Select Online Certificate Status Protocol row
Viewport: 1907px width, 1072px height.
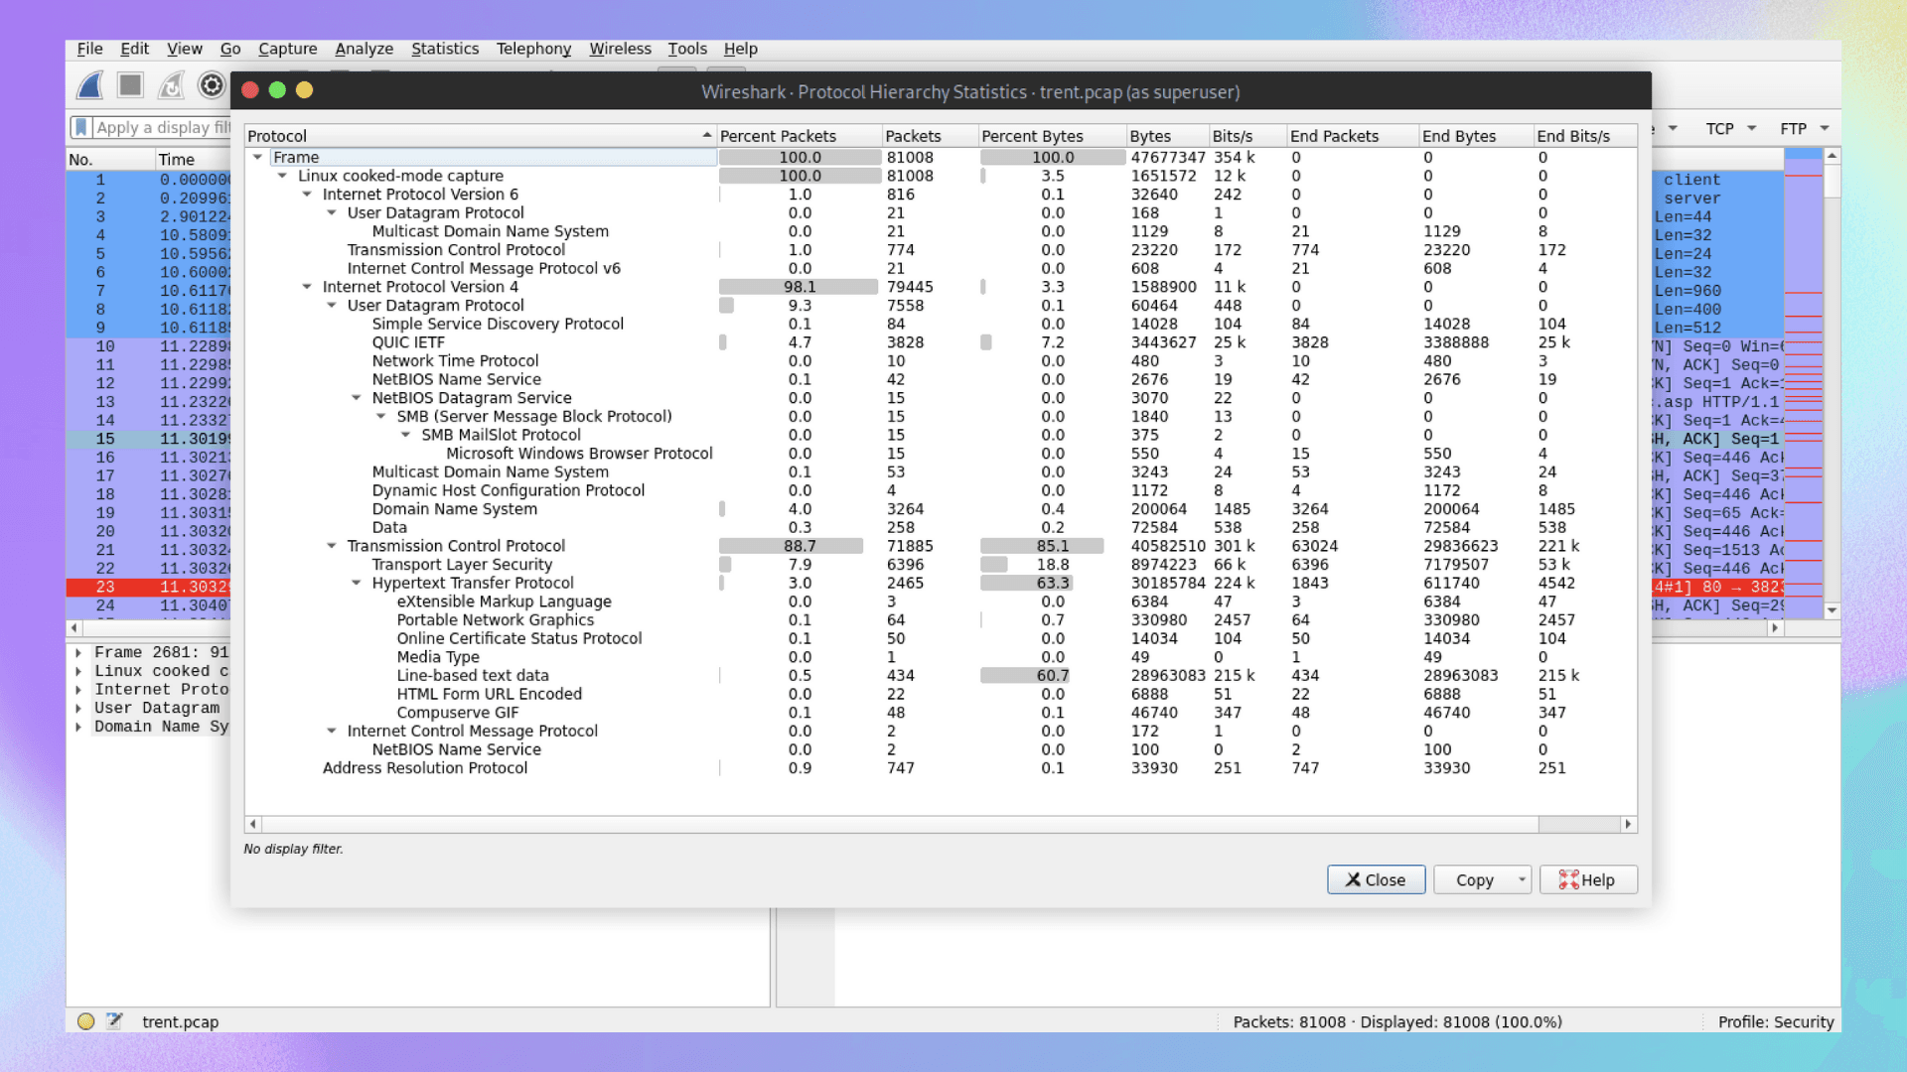(x=941, y=639)
